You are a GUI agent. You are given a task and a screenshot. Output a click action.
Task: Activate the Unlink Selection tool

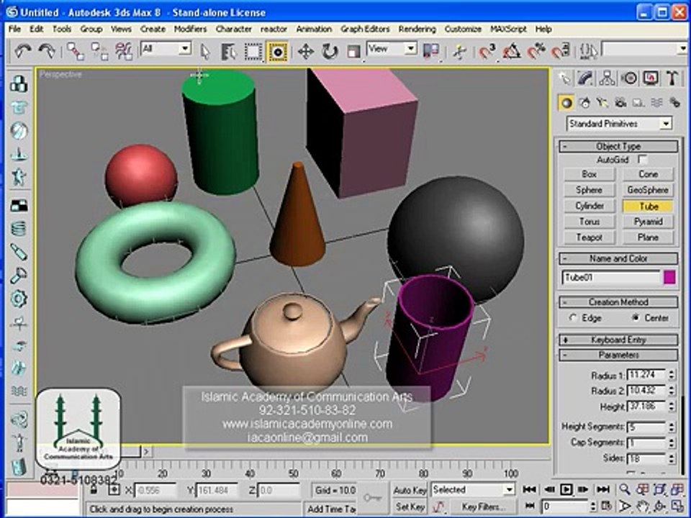coord(99,52)
